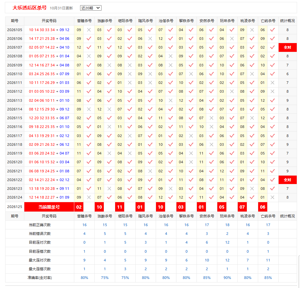Click the winning numbers 13 18 19 20 28 + 09 11
Screen dimensions: 300x288
(x=49, y=189)
